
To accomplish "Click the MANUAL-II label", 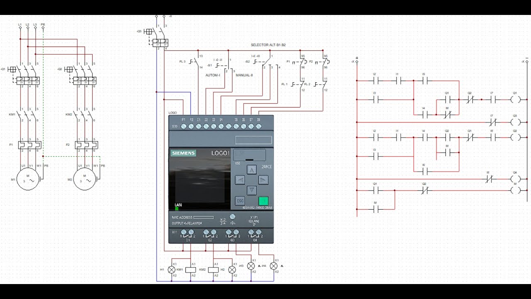I will pyautogui.click(x=244, y=75).
